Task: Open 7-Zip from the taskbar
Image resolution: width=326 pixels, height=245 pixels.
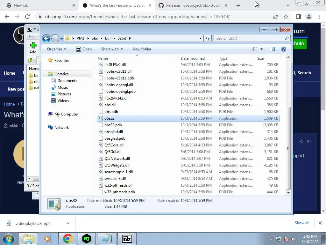Action: [x=127, y=239]
